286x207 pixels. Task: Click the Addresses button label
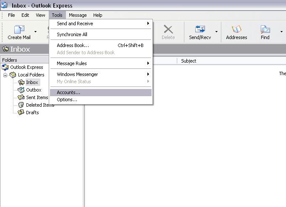point(236,37)
